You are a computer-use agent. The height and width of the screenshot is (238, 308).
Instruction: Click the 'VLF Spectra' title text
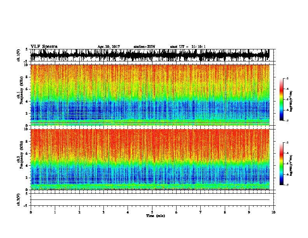pos(44,47)
